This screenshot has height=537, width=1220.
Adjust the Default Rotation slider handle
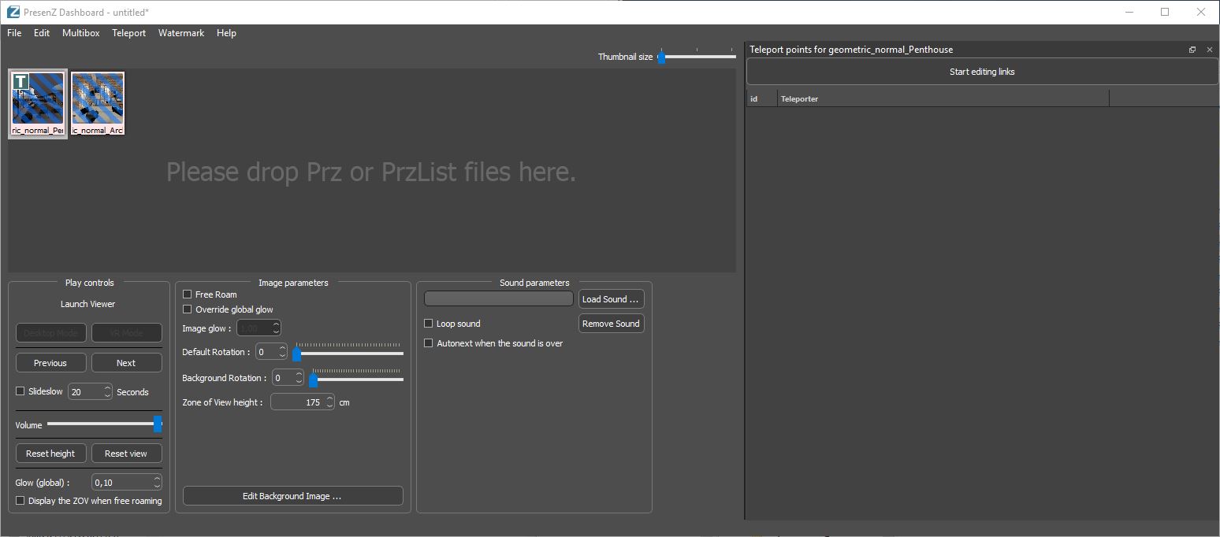(x=297, y=354)
